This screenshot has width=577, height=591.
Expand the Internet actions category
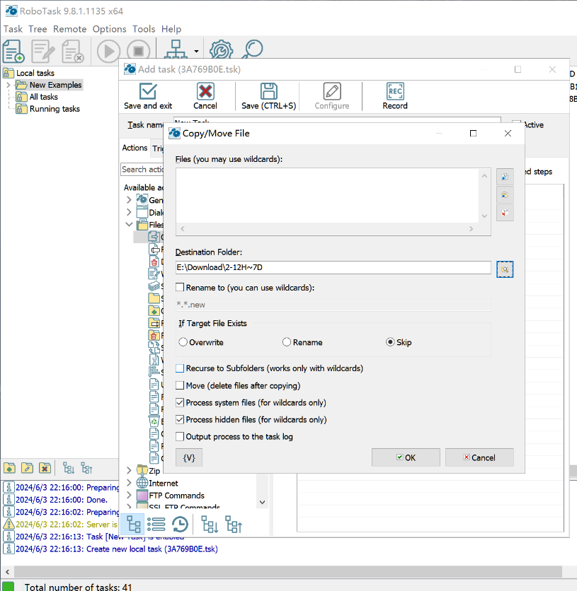click(x=129, y=483)
